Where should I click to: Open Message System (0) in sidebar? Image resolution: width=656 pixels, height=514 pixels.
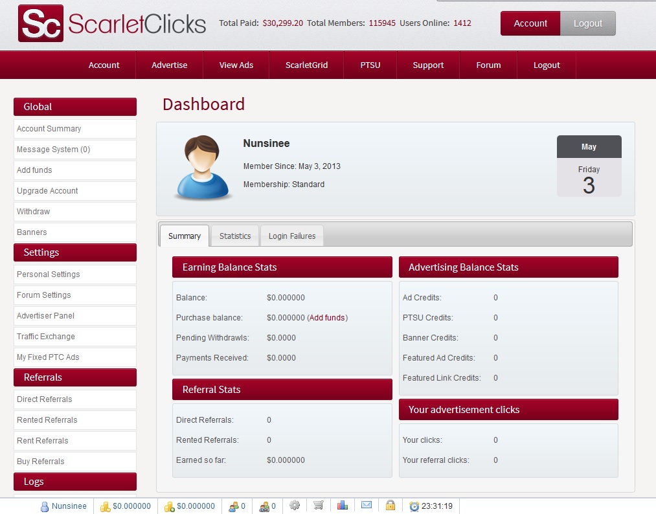75,150
